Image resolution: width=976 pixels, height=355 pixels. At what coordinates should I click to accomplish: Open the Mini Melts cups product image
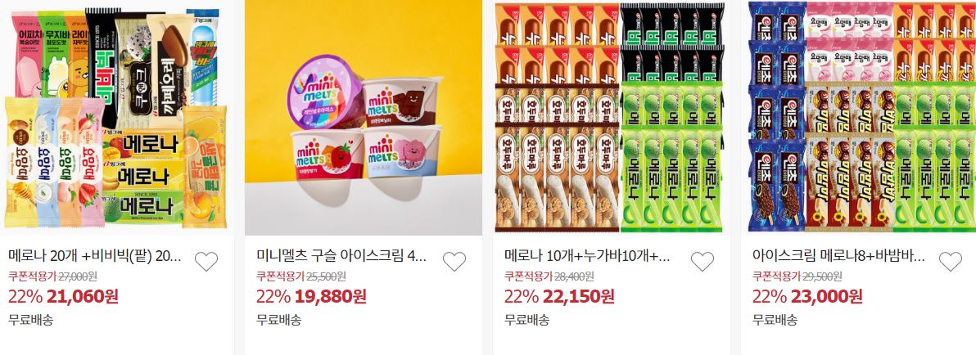pyautogui.click(x=364, y=118)
